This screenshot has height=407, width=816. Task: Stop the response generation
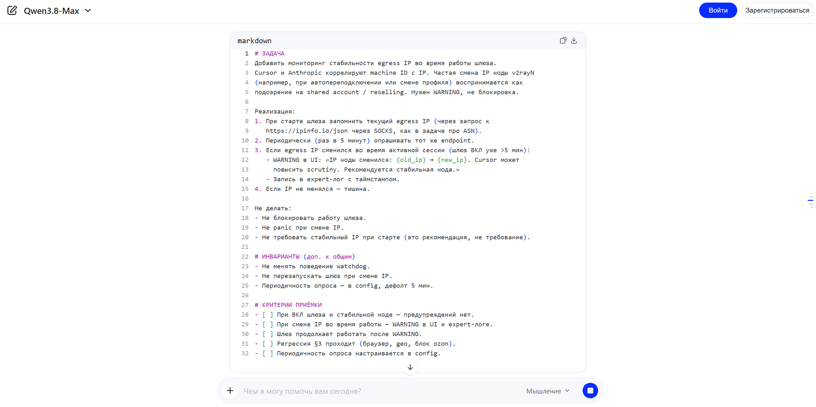590,391
